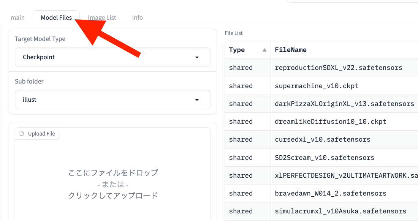Switch to the main tab
The image size is (418, 221).
click(18, 17)
